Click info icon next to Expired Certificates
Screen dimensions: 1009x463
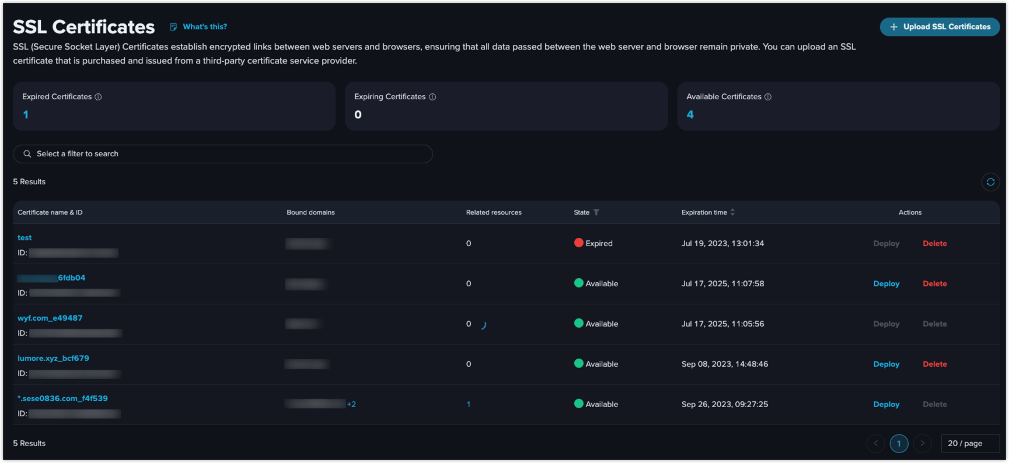pyautogui.click(x=98, y=97)
